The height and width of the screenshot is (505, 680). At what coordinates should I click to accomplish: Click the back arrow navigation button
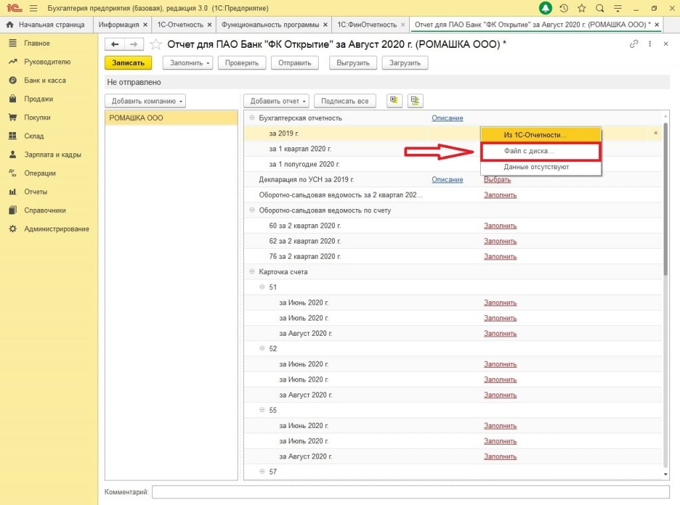pyautogui.click(x=115, y=44)
